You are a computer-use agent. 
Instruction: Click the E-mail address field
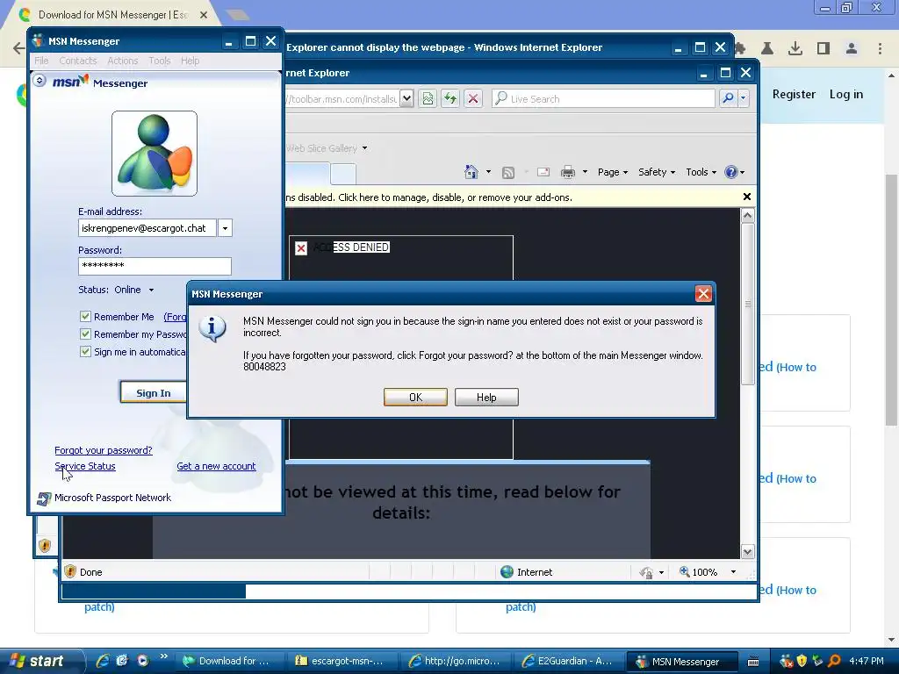pyautogui.click(x=147, y=228)
